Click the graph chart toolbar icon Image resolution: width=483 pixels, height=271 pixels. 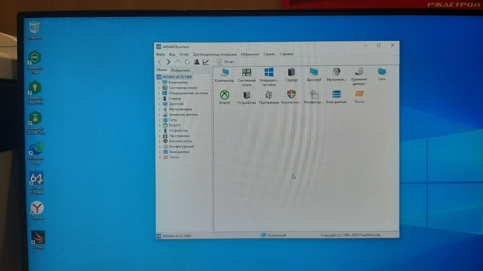pos(206,62)
